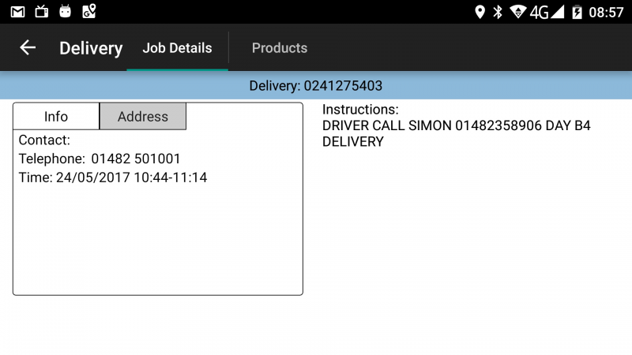This screenshot has height=355, width=632.
Task: Open the maps notification icon
Action: pos(88,11)
